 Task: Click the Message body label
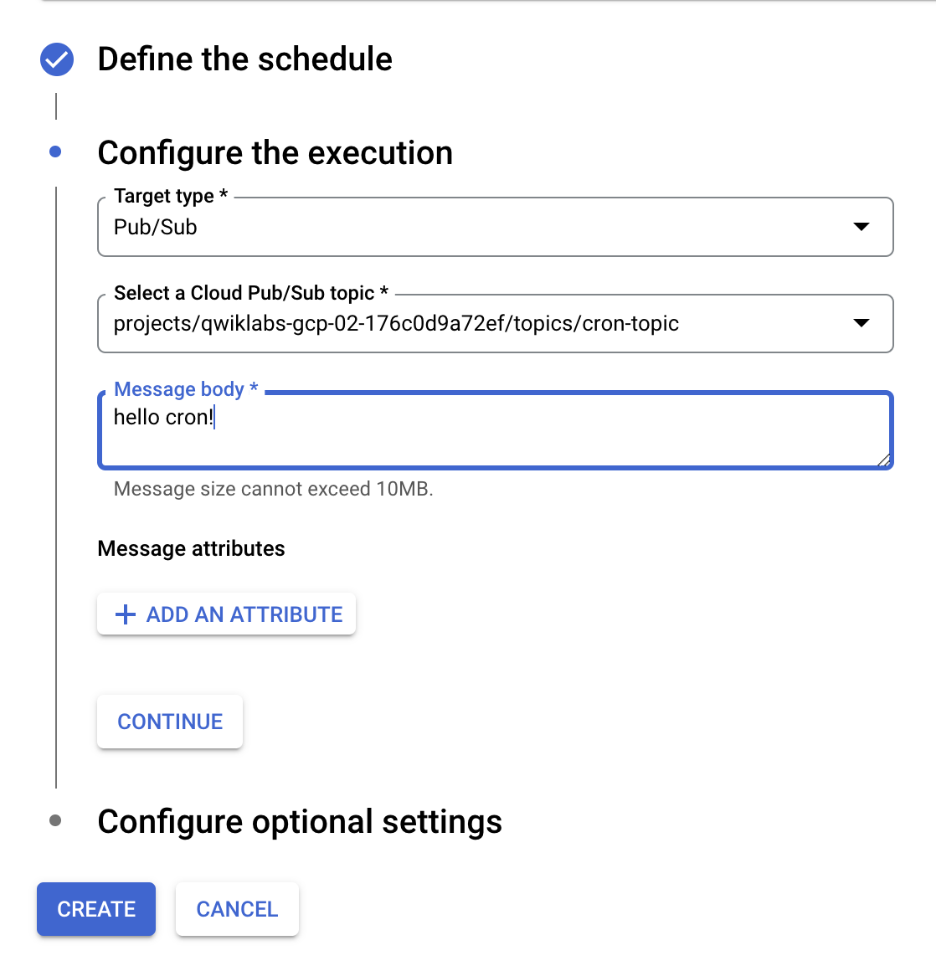[x=186, y=389]
